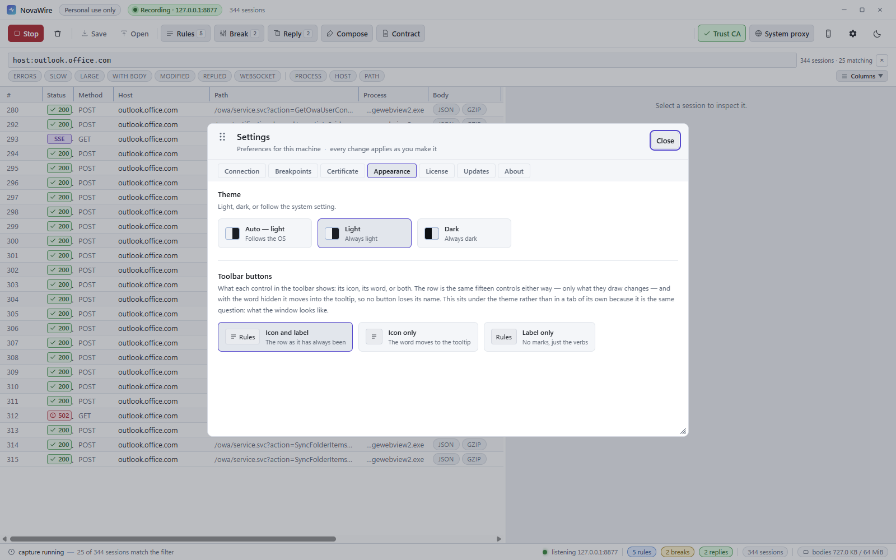Viewport: 896px width, 560px height.
Task: Select the Auto — light theme option
Action: (265, 234)
